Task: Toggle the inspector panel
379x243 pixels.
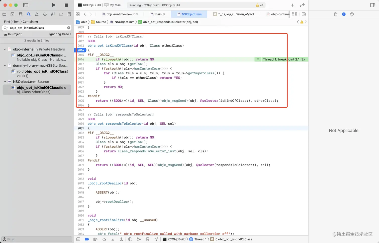Action: point(372,5)
